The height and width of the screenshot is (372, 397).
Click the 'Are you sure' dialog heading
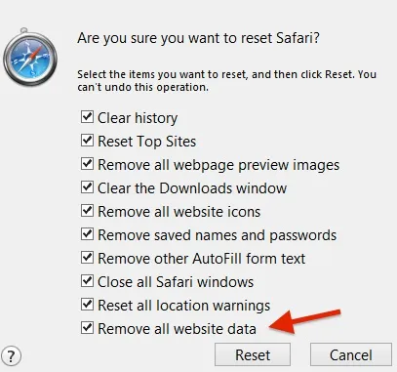[198, 38]
